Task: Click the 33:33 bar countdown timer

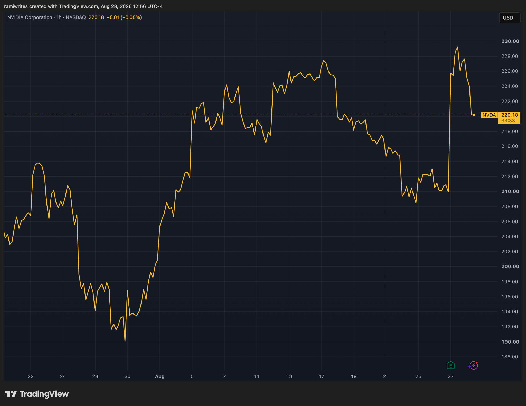Action: pyautogui.click(x=508, y=121)
